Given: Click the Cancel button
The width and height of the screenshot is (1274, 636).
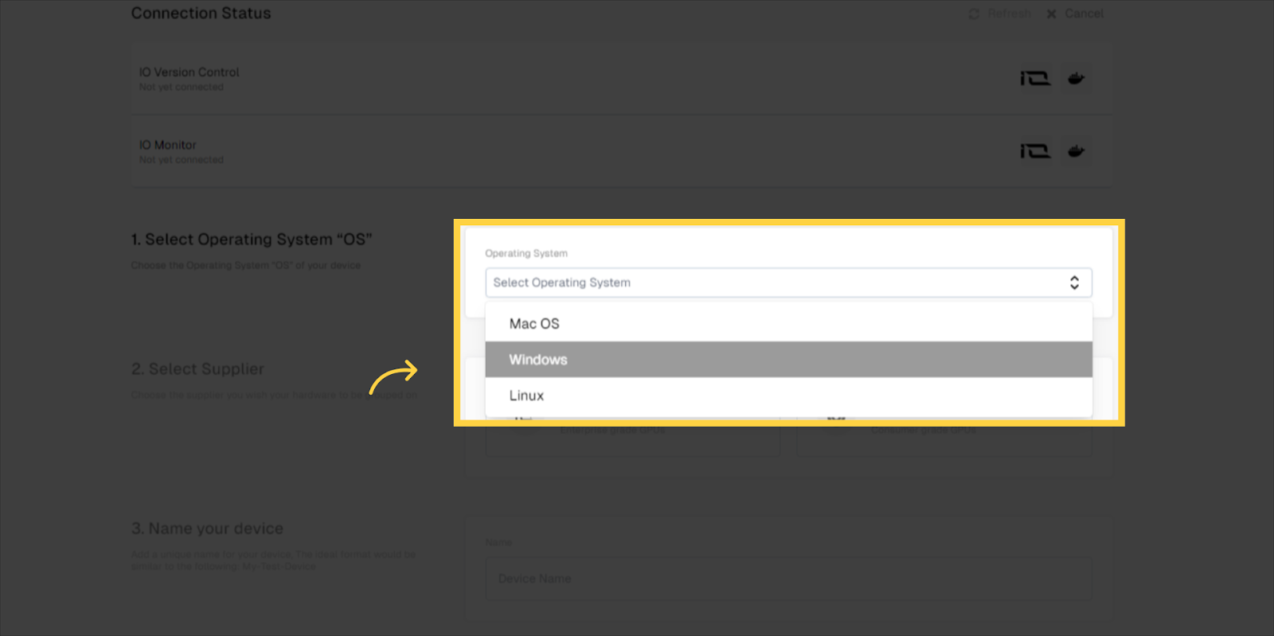Looking at the screenshot, I should pos(1075,14).
